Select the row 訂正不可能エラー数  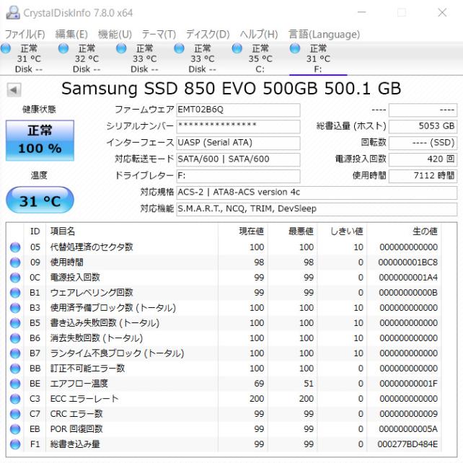tap(224, 369)
